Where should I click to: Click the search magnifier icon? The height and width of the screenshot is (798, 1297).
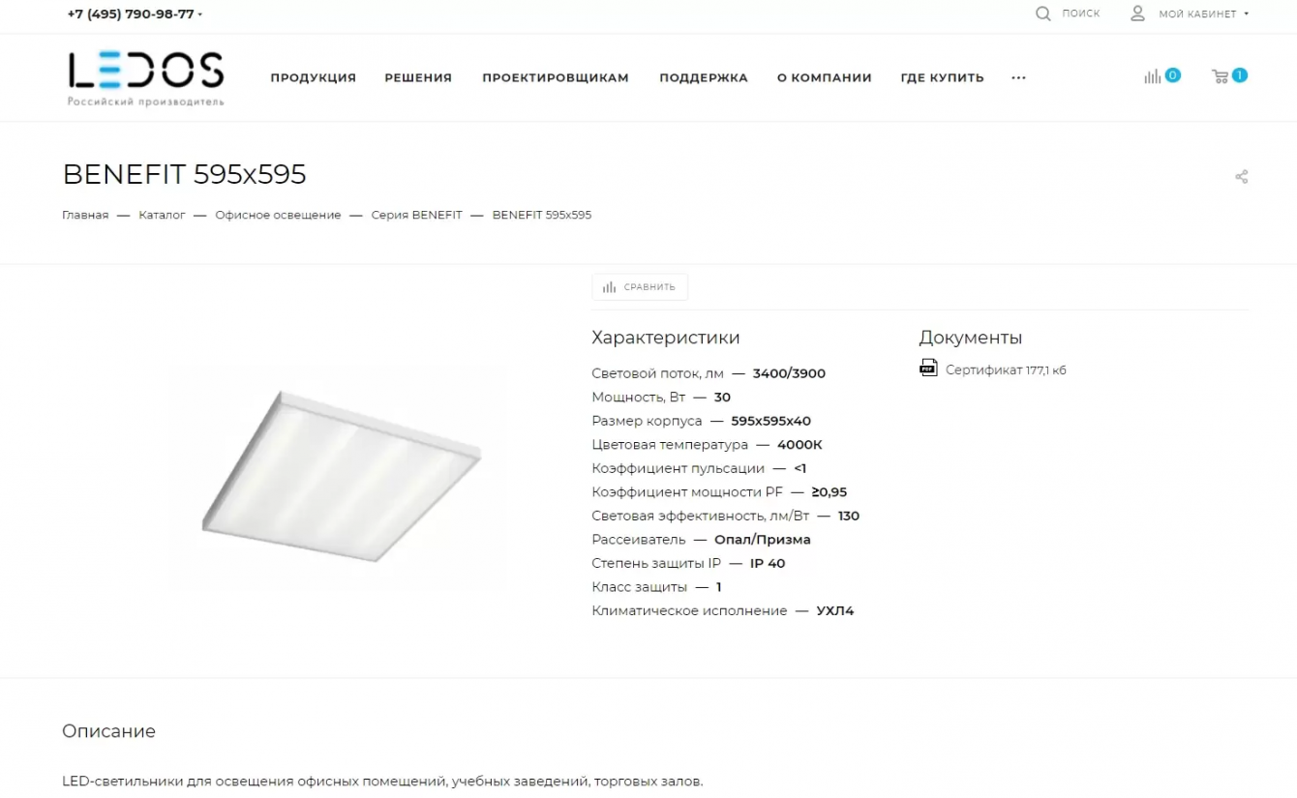(1042, 14)
